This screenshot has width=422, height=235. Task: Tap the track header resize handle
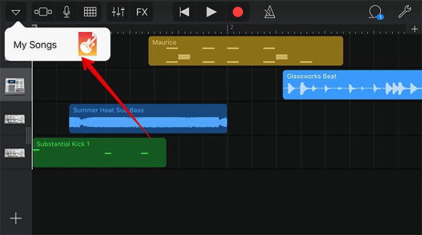tap(28, 135)
